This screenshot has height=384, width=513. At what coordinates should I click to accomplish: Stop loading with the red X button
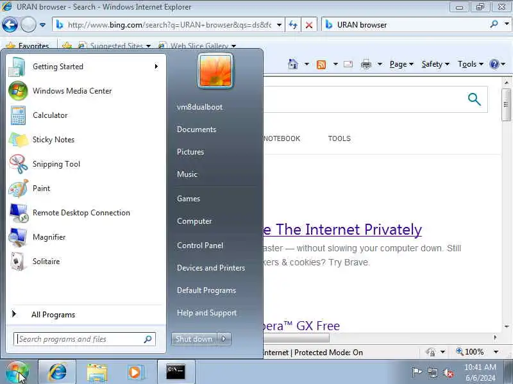click(309, 25)
